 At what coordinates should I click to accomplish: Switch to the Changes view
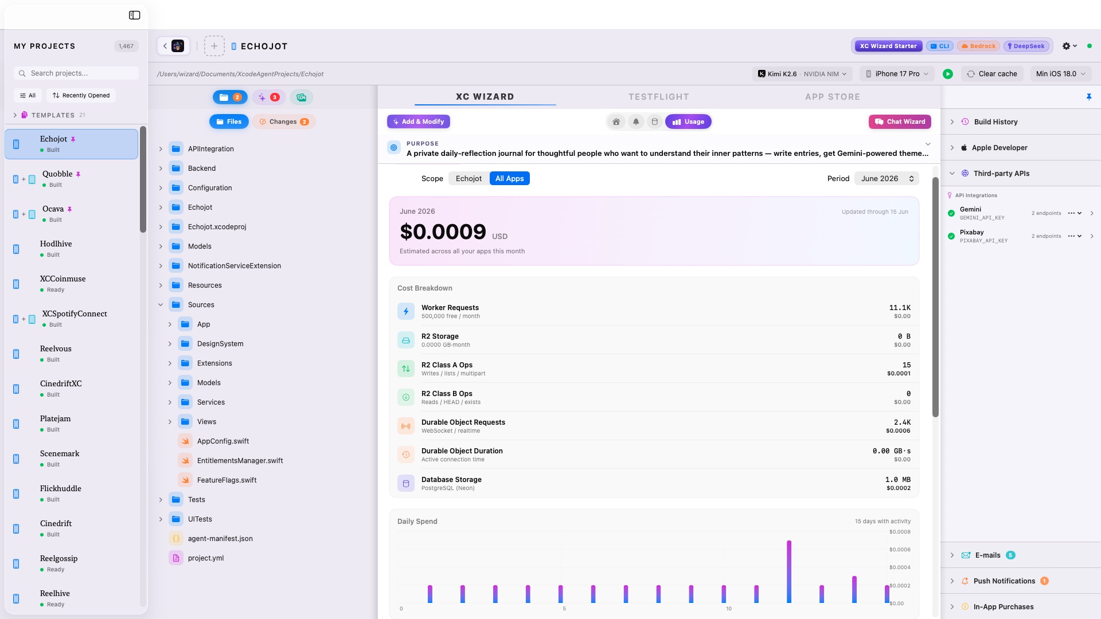284,122
